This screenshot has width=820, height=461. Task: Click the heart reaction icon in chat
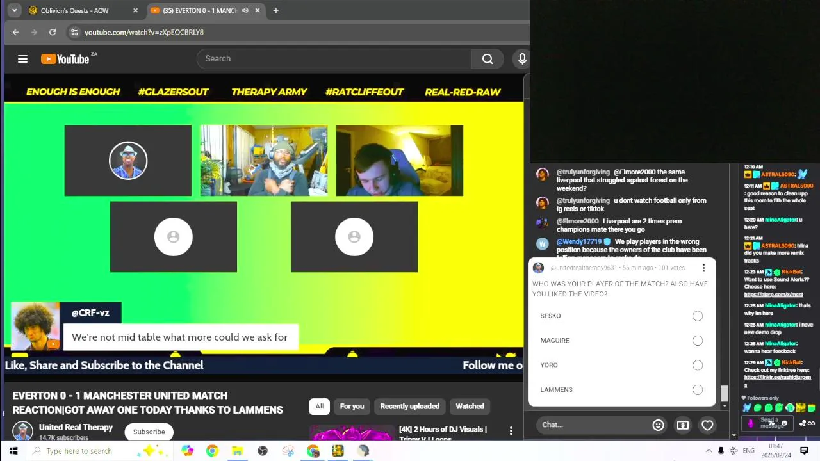tap(707, 425)
